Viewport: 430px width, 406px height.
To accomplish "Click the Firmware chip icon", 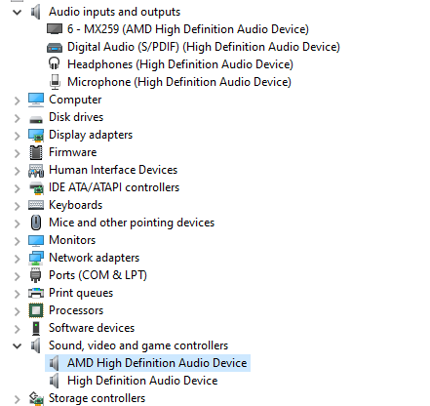I will pyautogui.click(x=36, y=152).
